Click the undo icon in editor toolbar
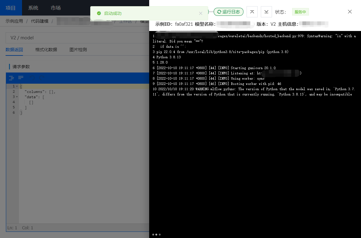361x238 pixels. pyautogui.click(x=32, y=78)
